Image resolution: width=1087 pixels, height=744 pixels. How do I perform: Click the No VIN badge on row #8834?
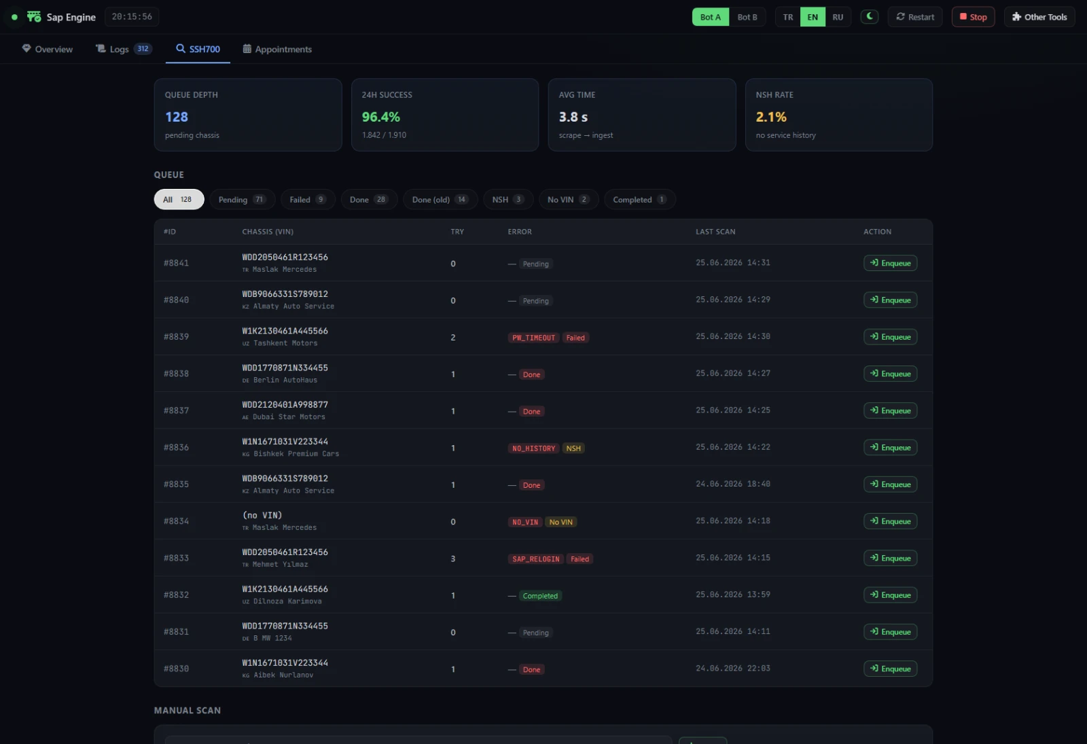coord(560,522)
